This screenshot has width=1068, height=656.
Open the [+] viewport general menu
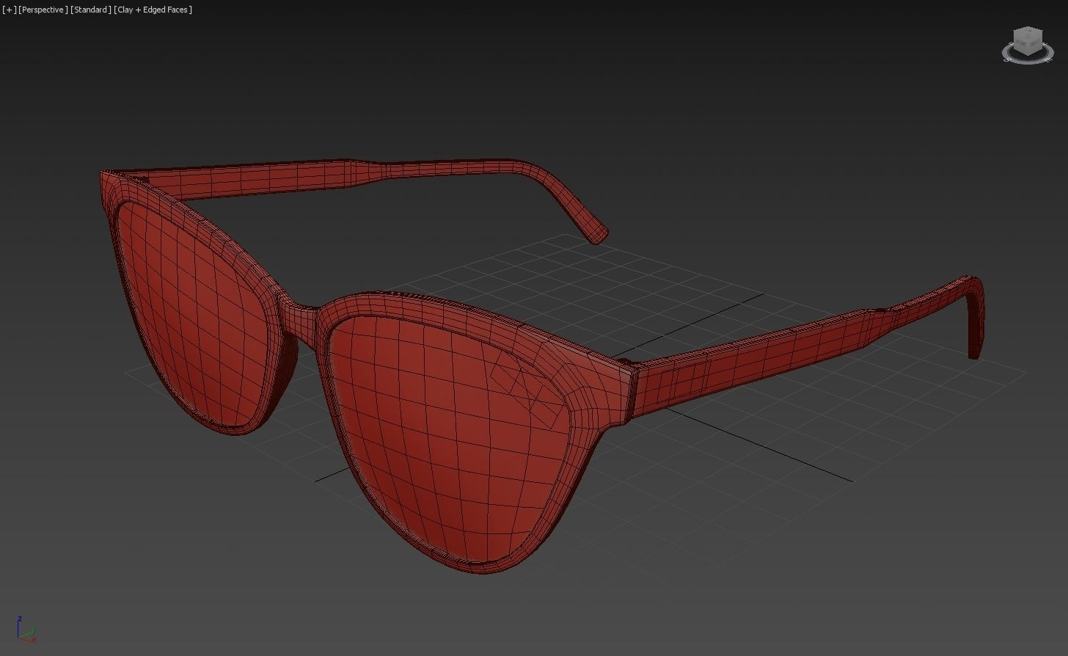[x=9, y=10]
